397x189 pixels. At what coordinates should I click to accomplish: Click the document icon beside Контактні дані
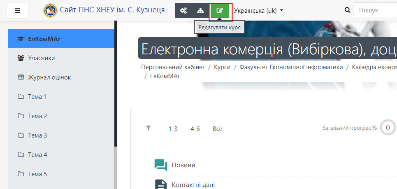coord(161,184)
